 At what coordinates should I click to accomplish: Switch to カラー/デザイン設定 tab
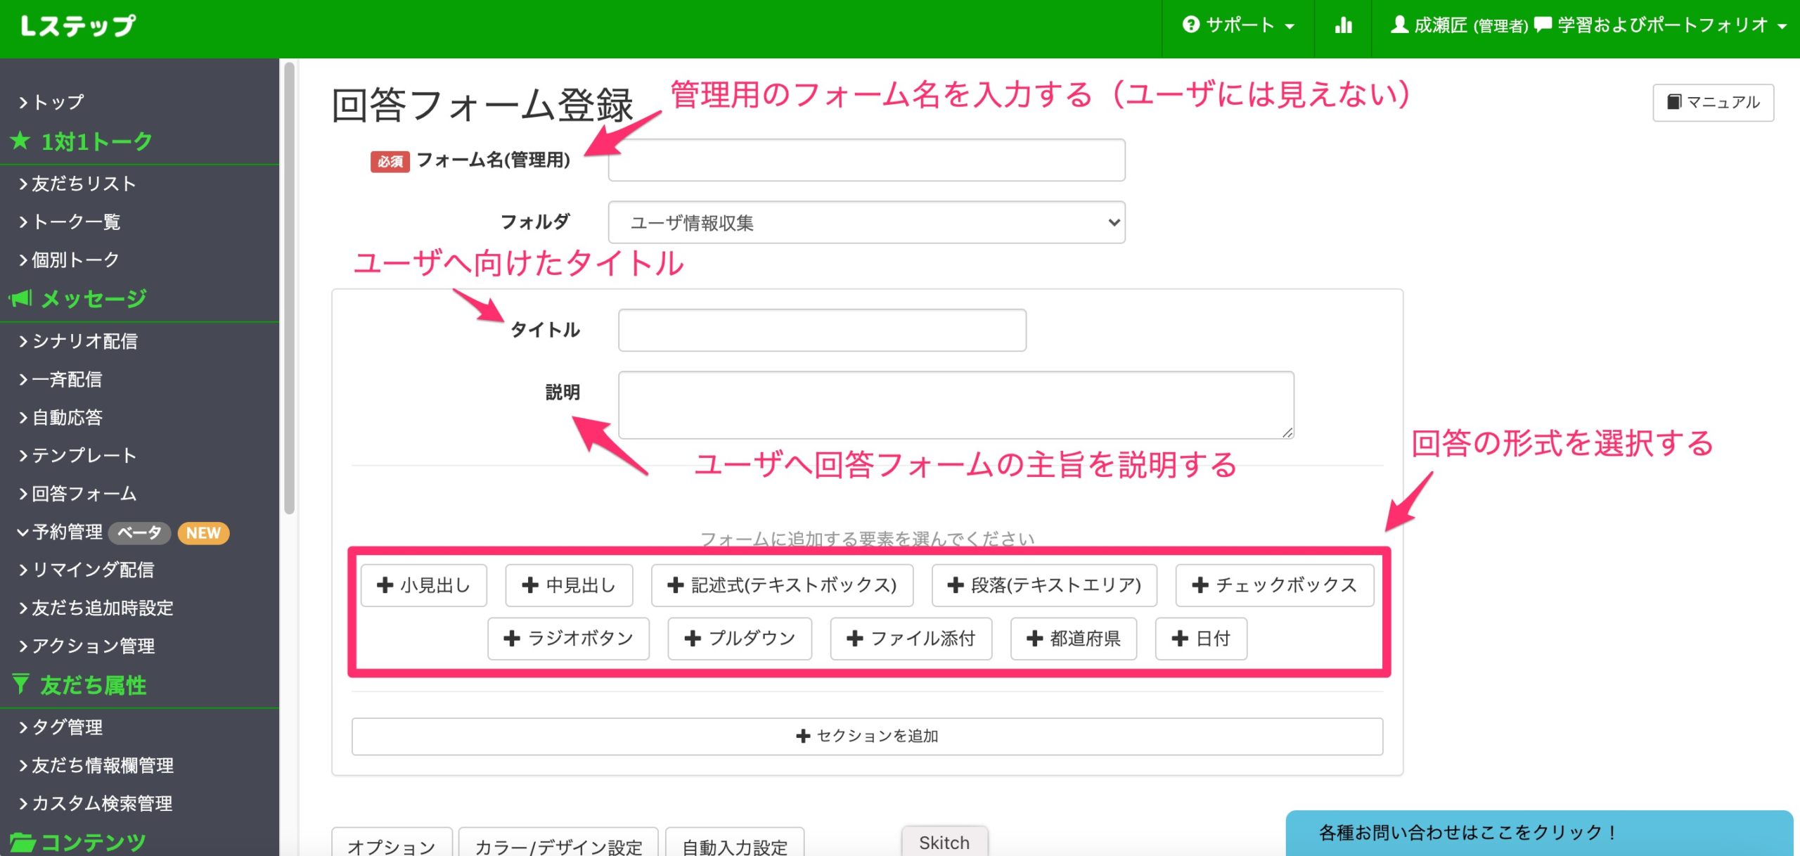pyautogui.click(x=558, y=846)
